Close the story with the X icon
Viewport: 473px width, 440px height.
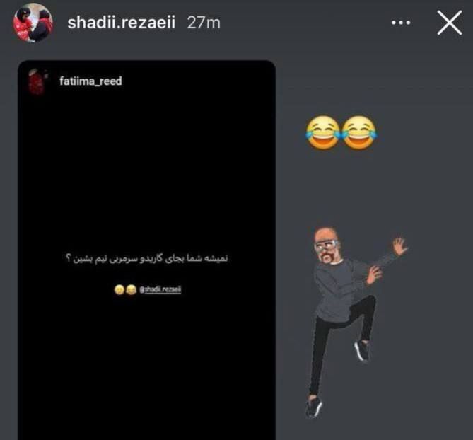[450, 23]
